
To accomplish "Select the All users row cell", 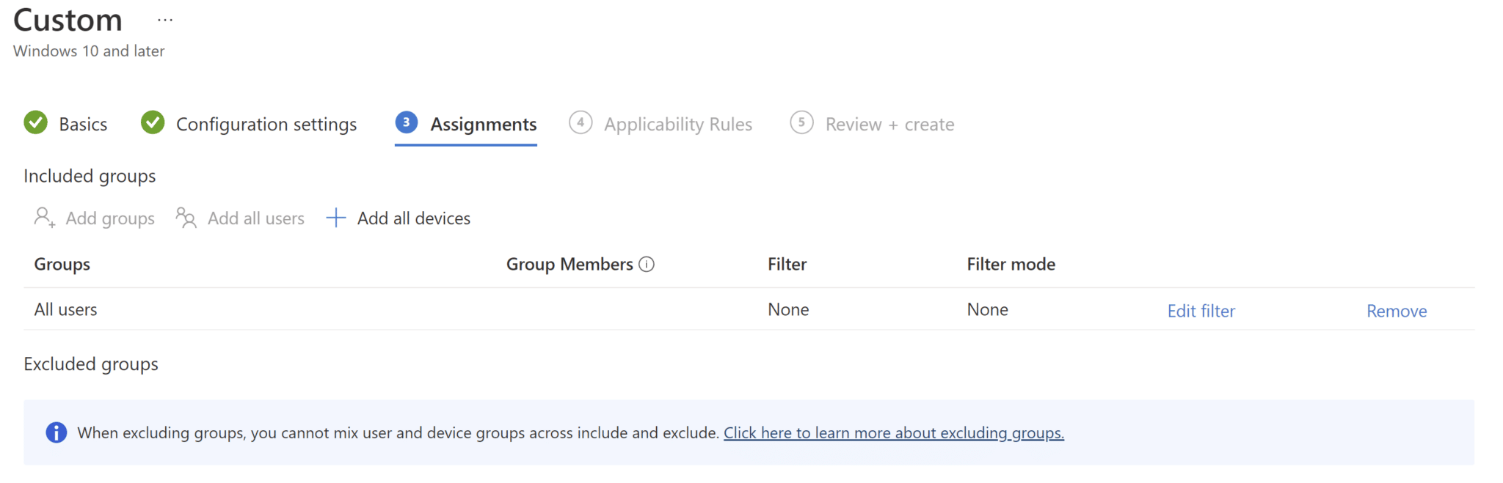I will pyautogui.click(x=65, y=309).
